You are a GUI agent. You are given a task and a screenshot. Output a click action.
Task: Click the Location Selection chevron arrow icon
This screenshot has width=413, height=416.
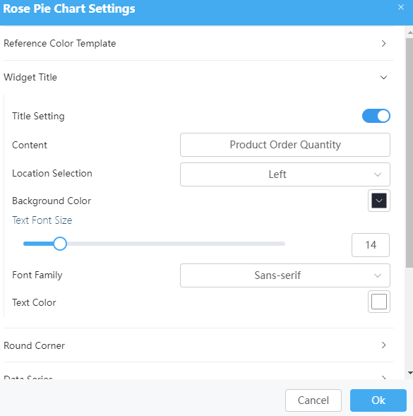pyautogui.click(x=378, y=174)
